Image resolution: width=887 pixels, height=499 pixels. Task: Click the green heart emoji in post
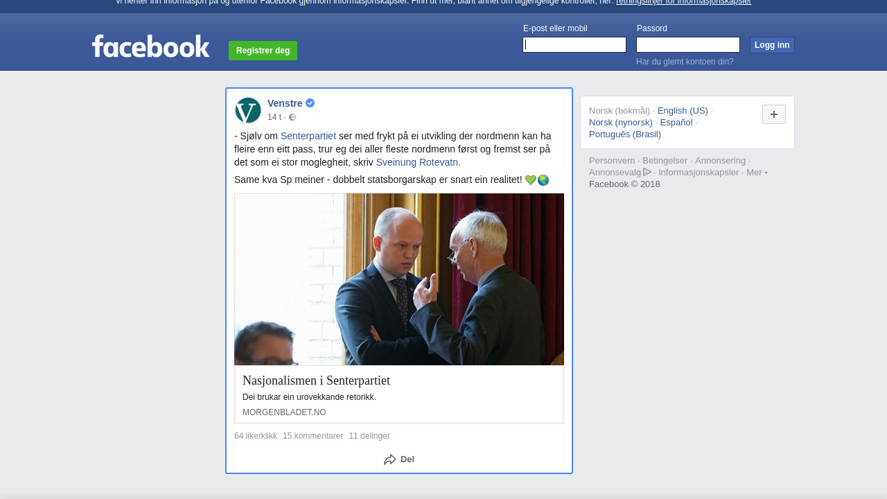tap(531, 180)
